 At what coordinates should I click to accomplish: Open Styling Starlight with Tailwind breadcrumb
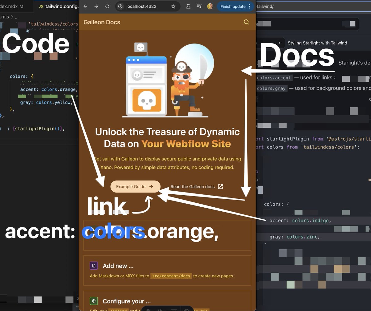tap(317, 43)
